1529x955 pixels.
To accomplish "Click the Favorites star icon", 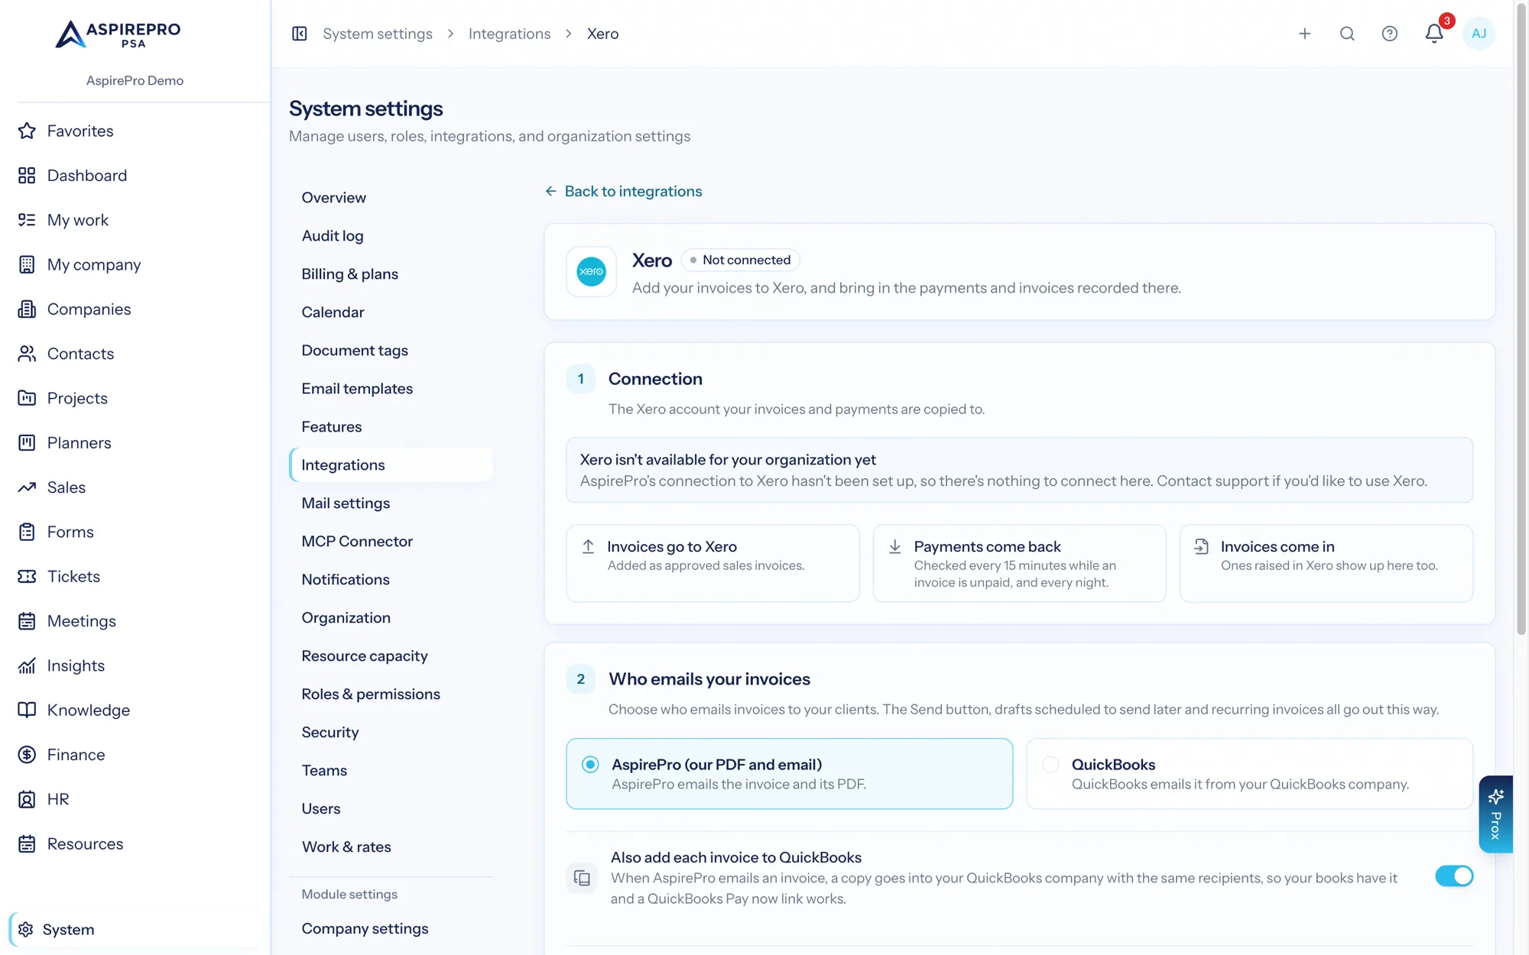I will tap(27, 131).
